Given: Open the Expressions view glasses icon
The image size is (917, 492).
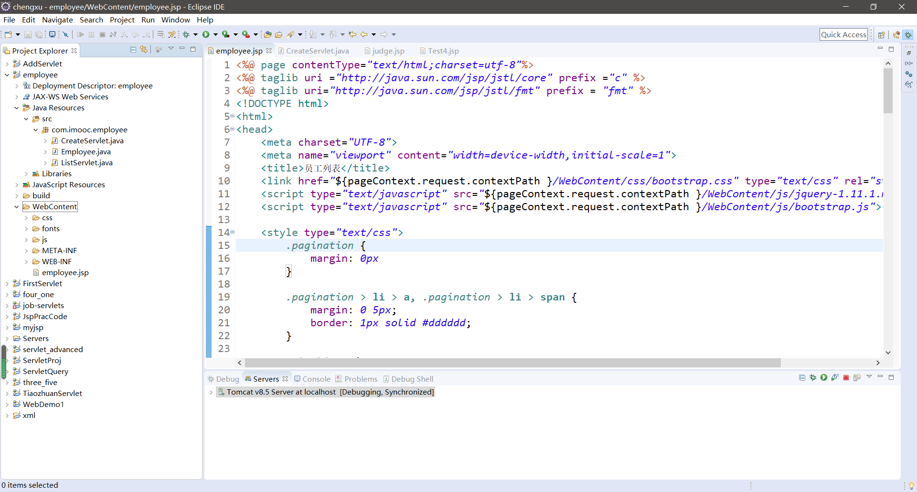Looking at the screenshot, I should click(909, 85).
